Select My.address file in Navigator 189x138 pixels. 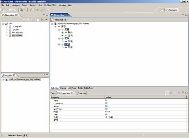(x=17, y=33)
